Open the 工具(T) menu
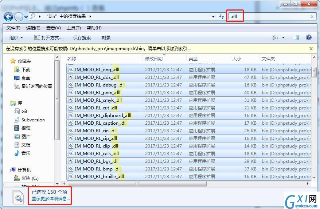The image size is (320, 209). 74,28
